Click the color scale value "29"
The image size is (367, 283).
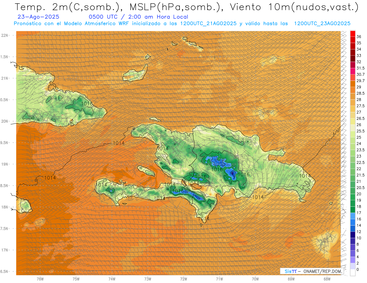pos(359,87)
